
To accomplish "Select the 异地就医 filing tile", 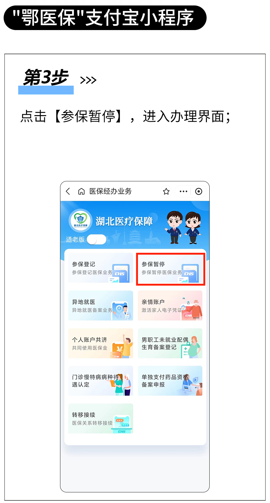I will click(x=101, y=306).
